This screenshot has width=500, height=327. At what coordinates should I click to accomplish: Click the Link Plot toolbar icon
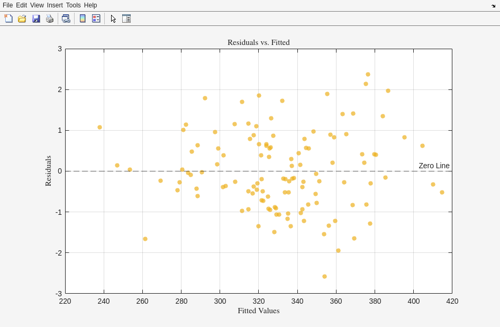pos(66,19)
